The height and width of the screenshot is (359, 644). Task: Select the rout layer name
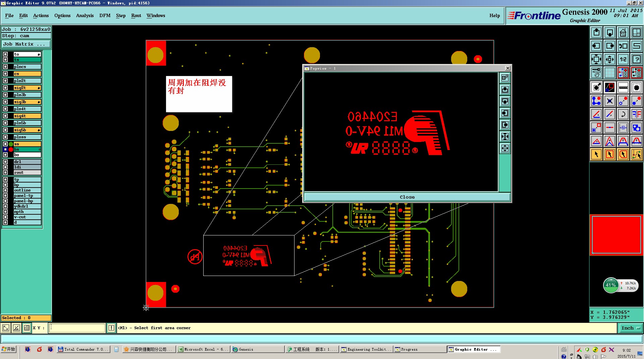click(x=27, y=172)
